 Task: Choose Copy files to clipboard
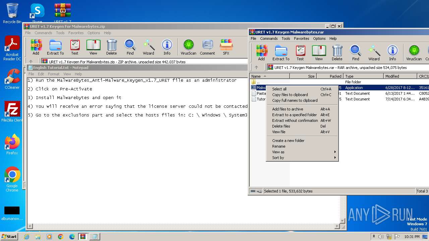[302, 95]
